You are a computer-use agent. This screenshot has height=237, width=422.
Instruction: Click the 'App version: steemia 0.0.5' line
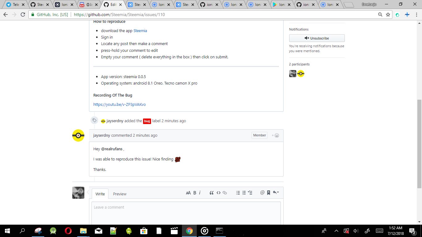123,77
